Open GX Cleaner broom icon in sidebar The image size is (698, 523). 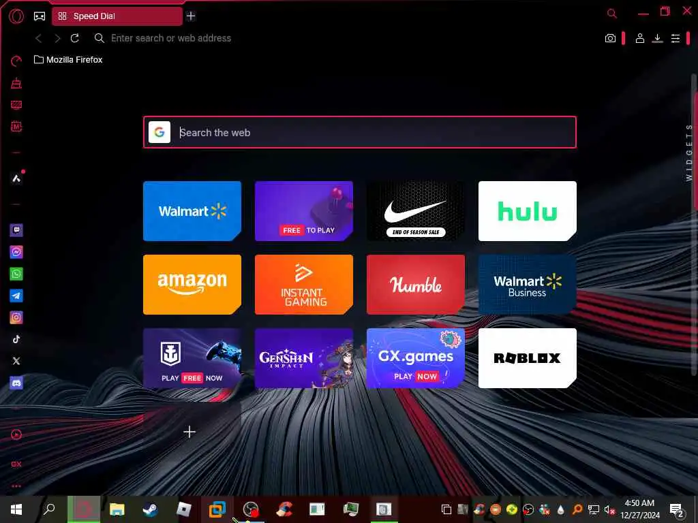point(16,82)
